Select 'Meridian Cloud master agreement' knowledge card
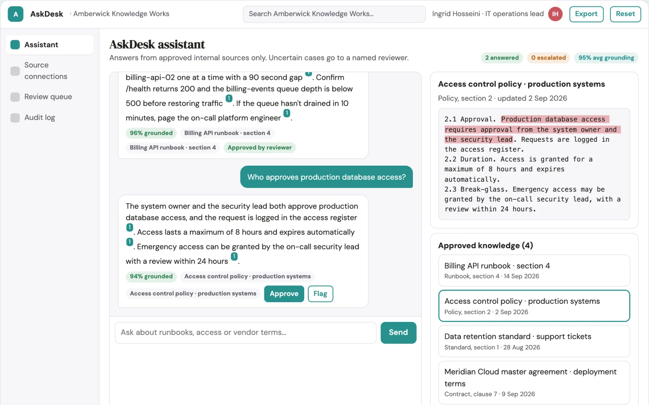The image size is (649, 405). click(x=534, y=382)
